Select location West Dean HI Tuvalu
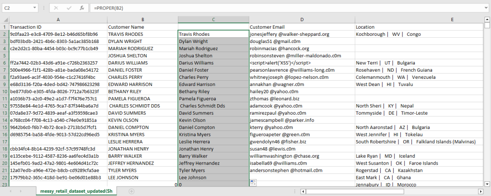The height and width of the screenshot is (196, 491). click(x=419, y=84)
